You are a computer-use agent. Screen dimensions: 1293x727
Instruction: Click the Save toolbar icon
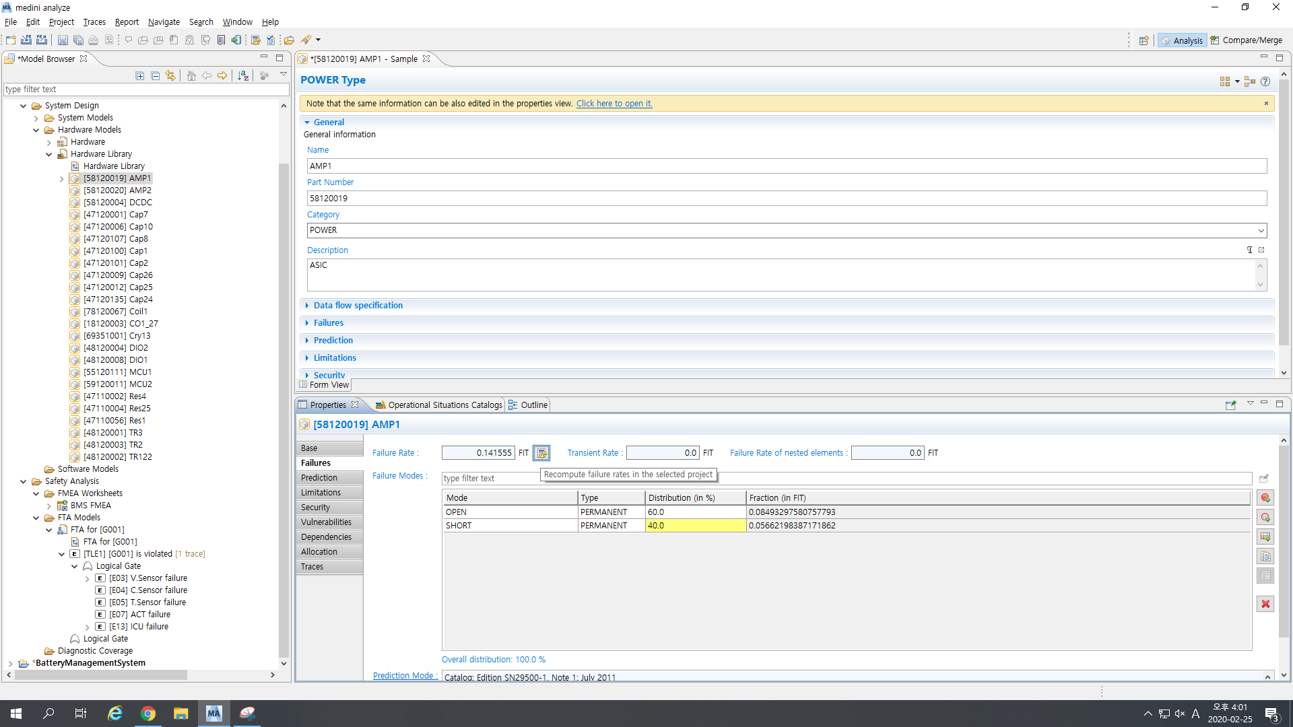63,40
